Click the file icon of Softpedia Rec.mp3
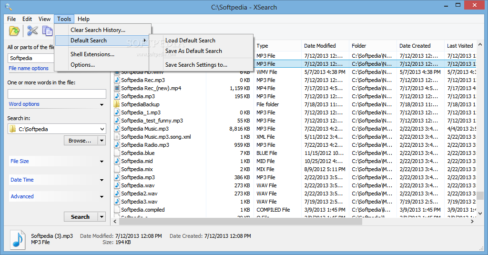Screen dimensions: 488x255 (117, 80)
